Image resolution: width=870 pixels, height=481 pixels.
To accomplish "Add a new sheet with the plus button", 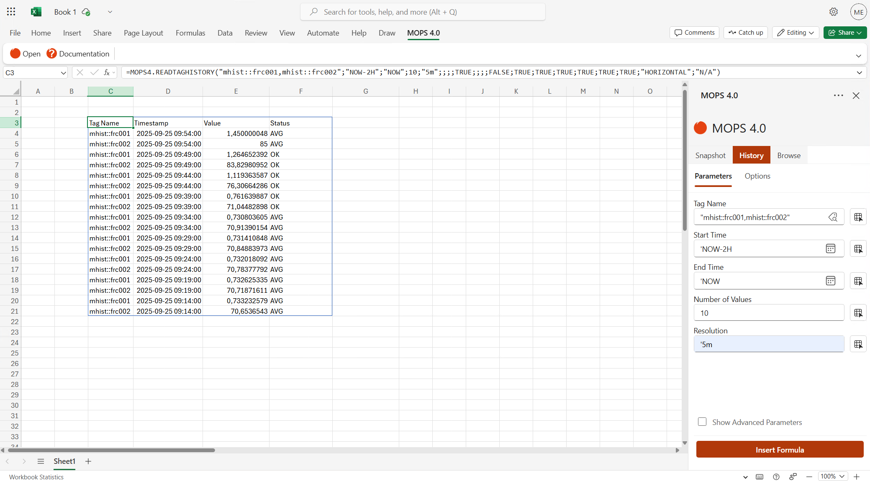I will point(88,461).
